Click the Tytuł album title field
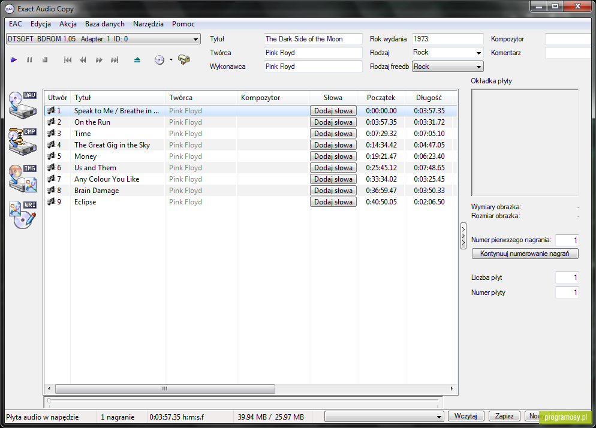This screenshot has width=596, height=428. 313,39
